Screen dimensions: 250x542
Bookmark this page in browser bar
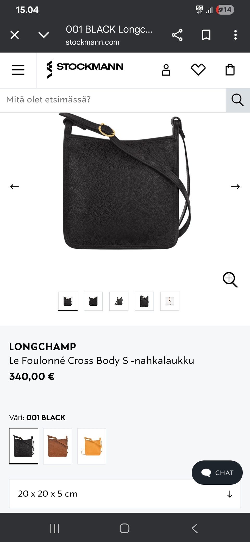pyautogui.click(x=206, y=35)
